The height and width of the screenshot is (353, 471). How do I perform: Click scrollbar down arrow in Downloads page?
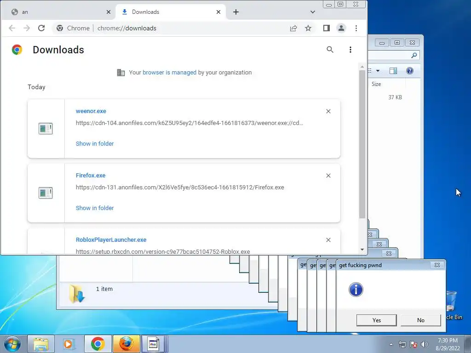click(362, 250)
